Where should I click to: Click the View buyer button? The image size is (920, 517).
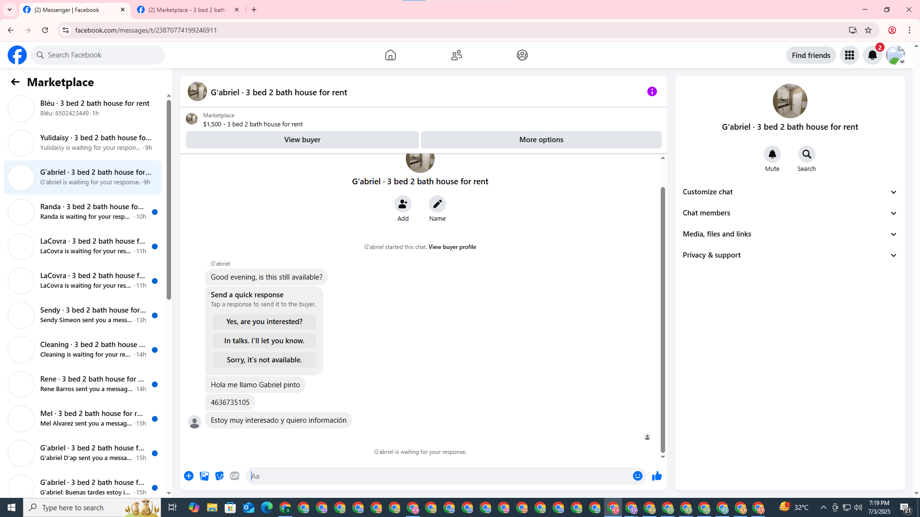point(302,140)
